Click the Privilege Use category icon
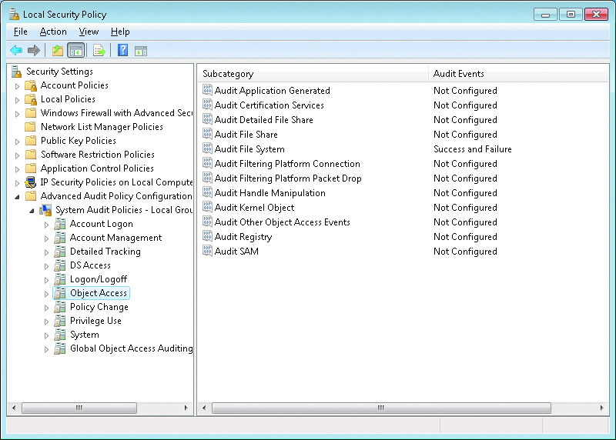Screen dimensions: 616x440 click(60, 321)
